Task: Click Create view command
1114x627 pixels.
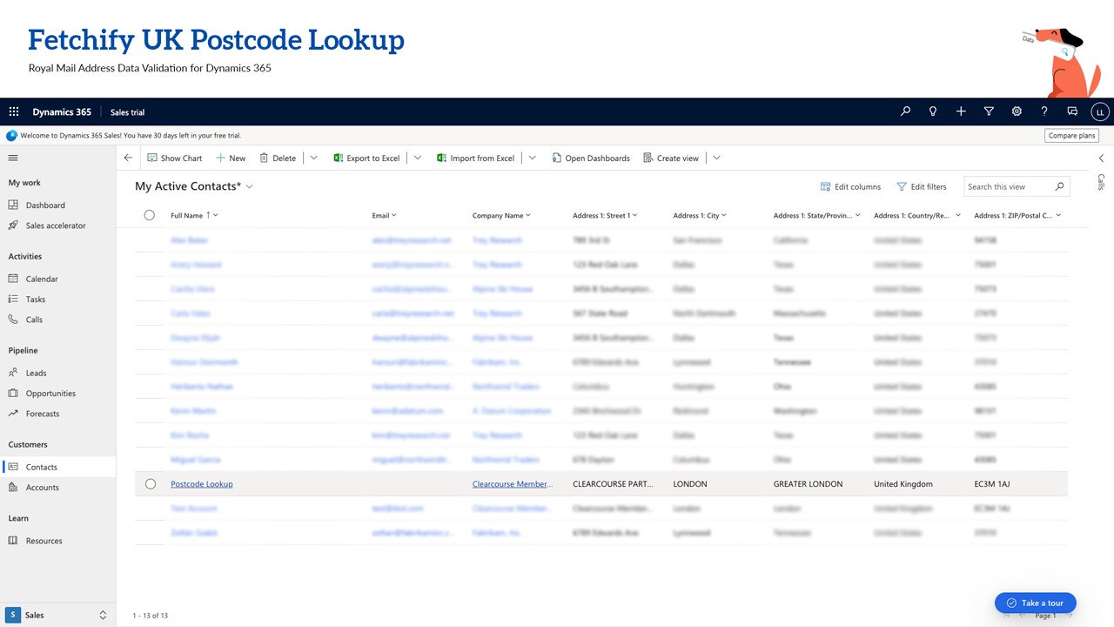Action: [671, 158]
